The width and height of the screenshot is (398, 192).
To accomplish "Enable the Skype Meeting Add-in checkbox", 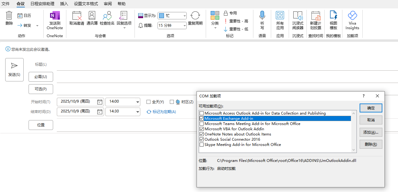I will [x=202, y=145].
